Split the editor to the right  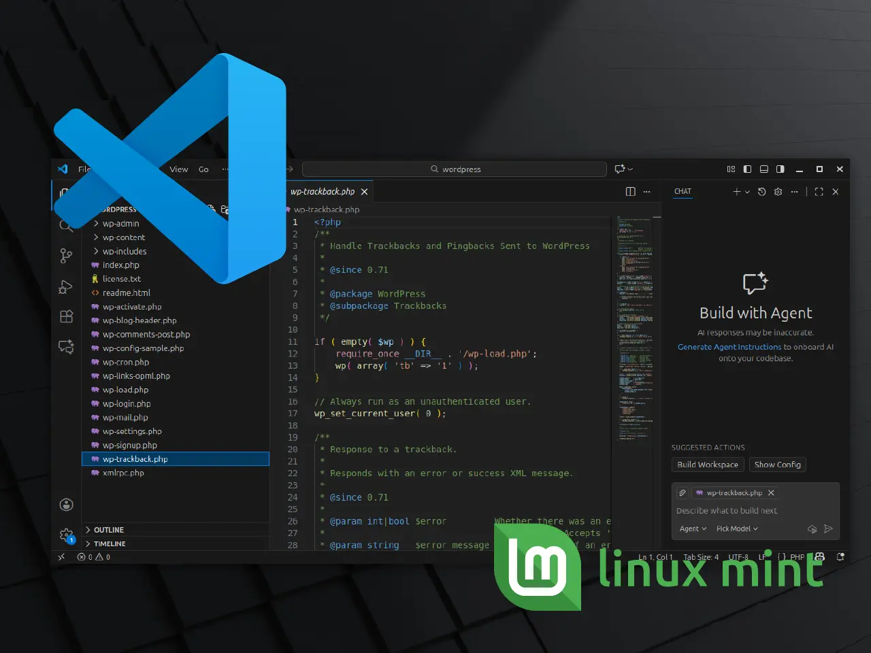tap(630, 192)
